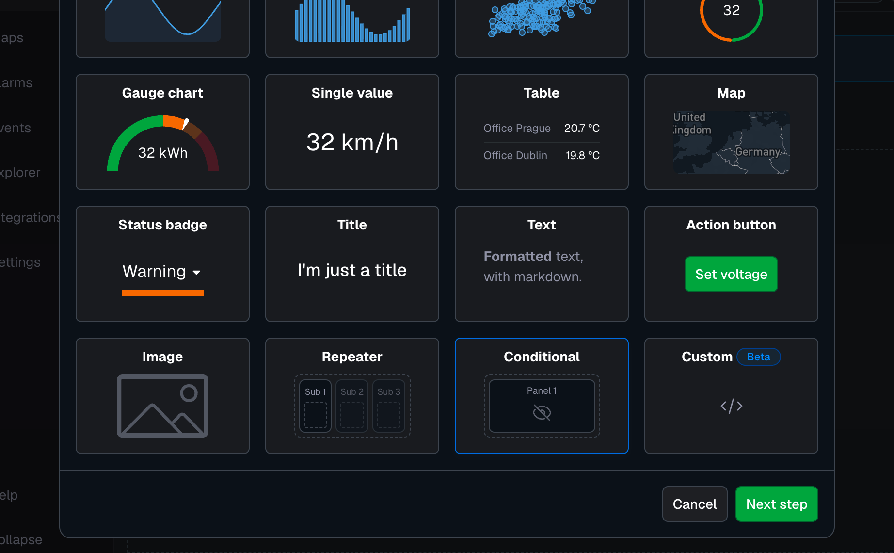Pick the Table widget card
The width and height of the screenshot is (894, 553).
[542, 132]
